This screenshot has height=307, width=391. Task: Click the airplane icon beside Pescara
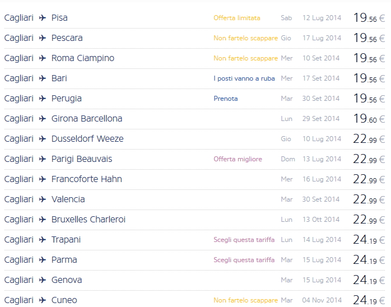pyautogui.click(x=43, y=38)
